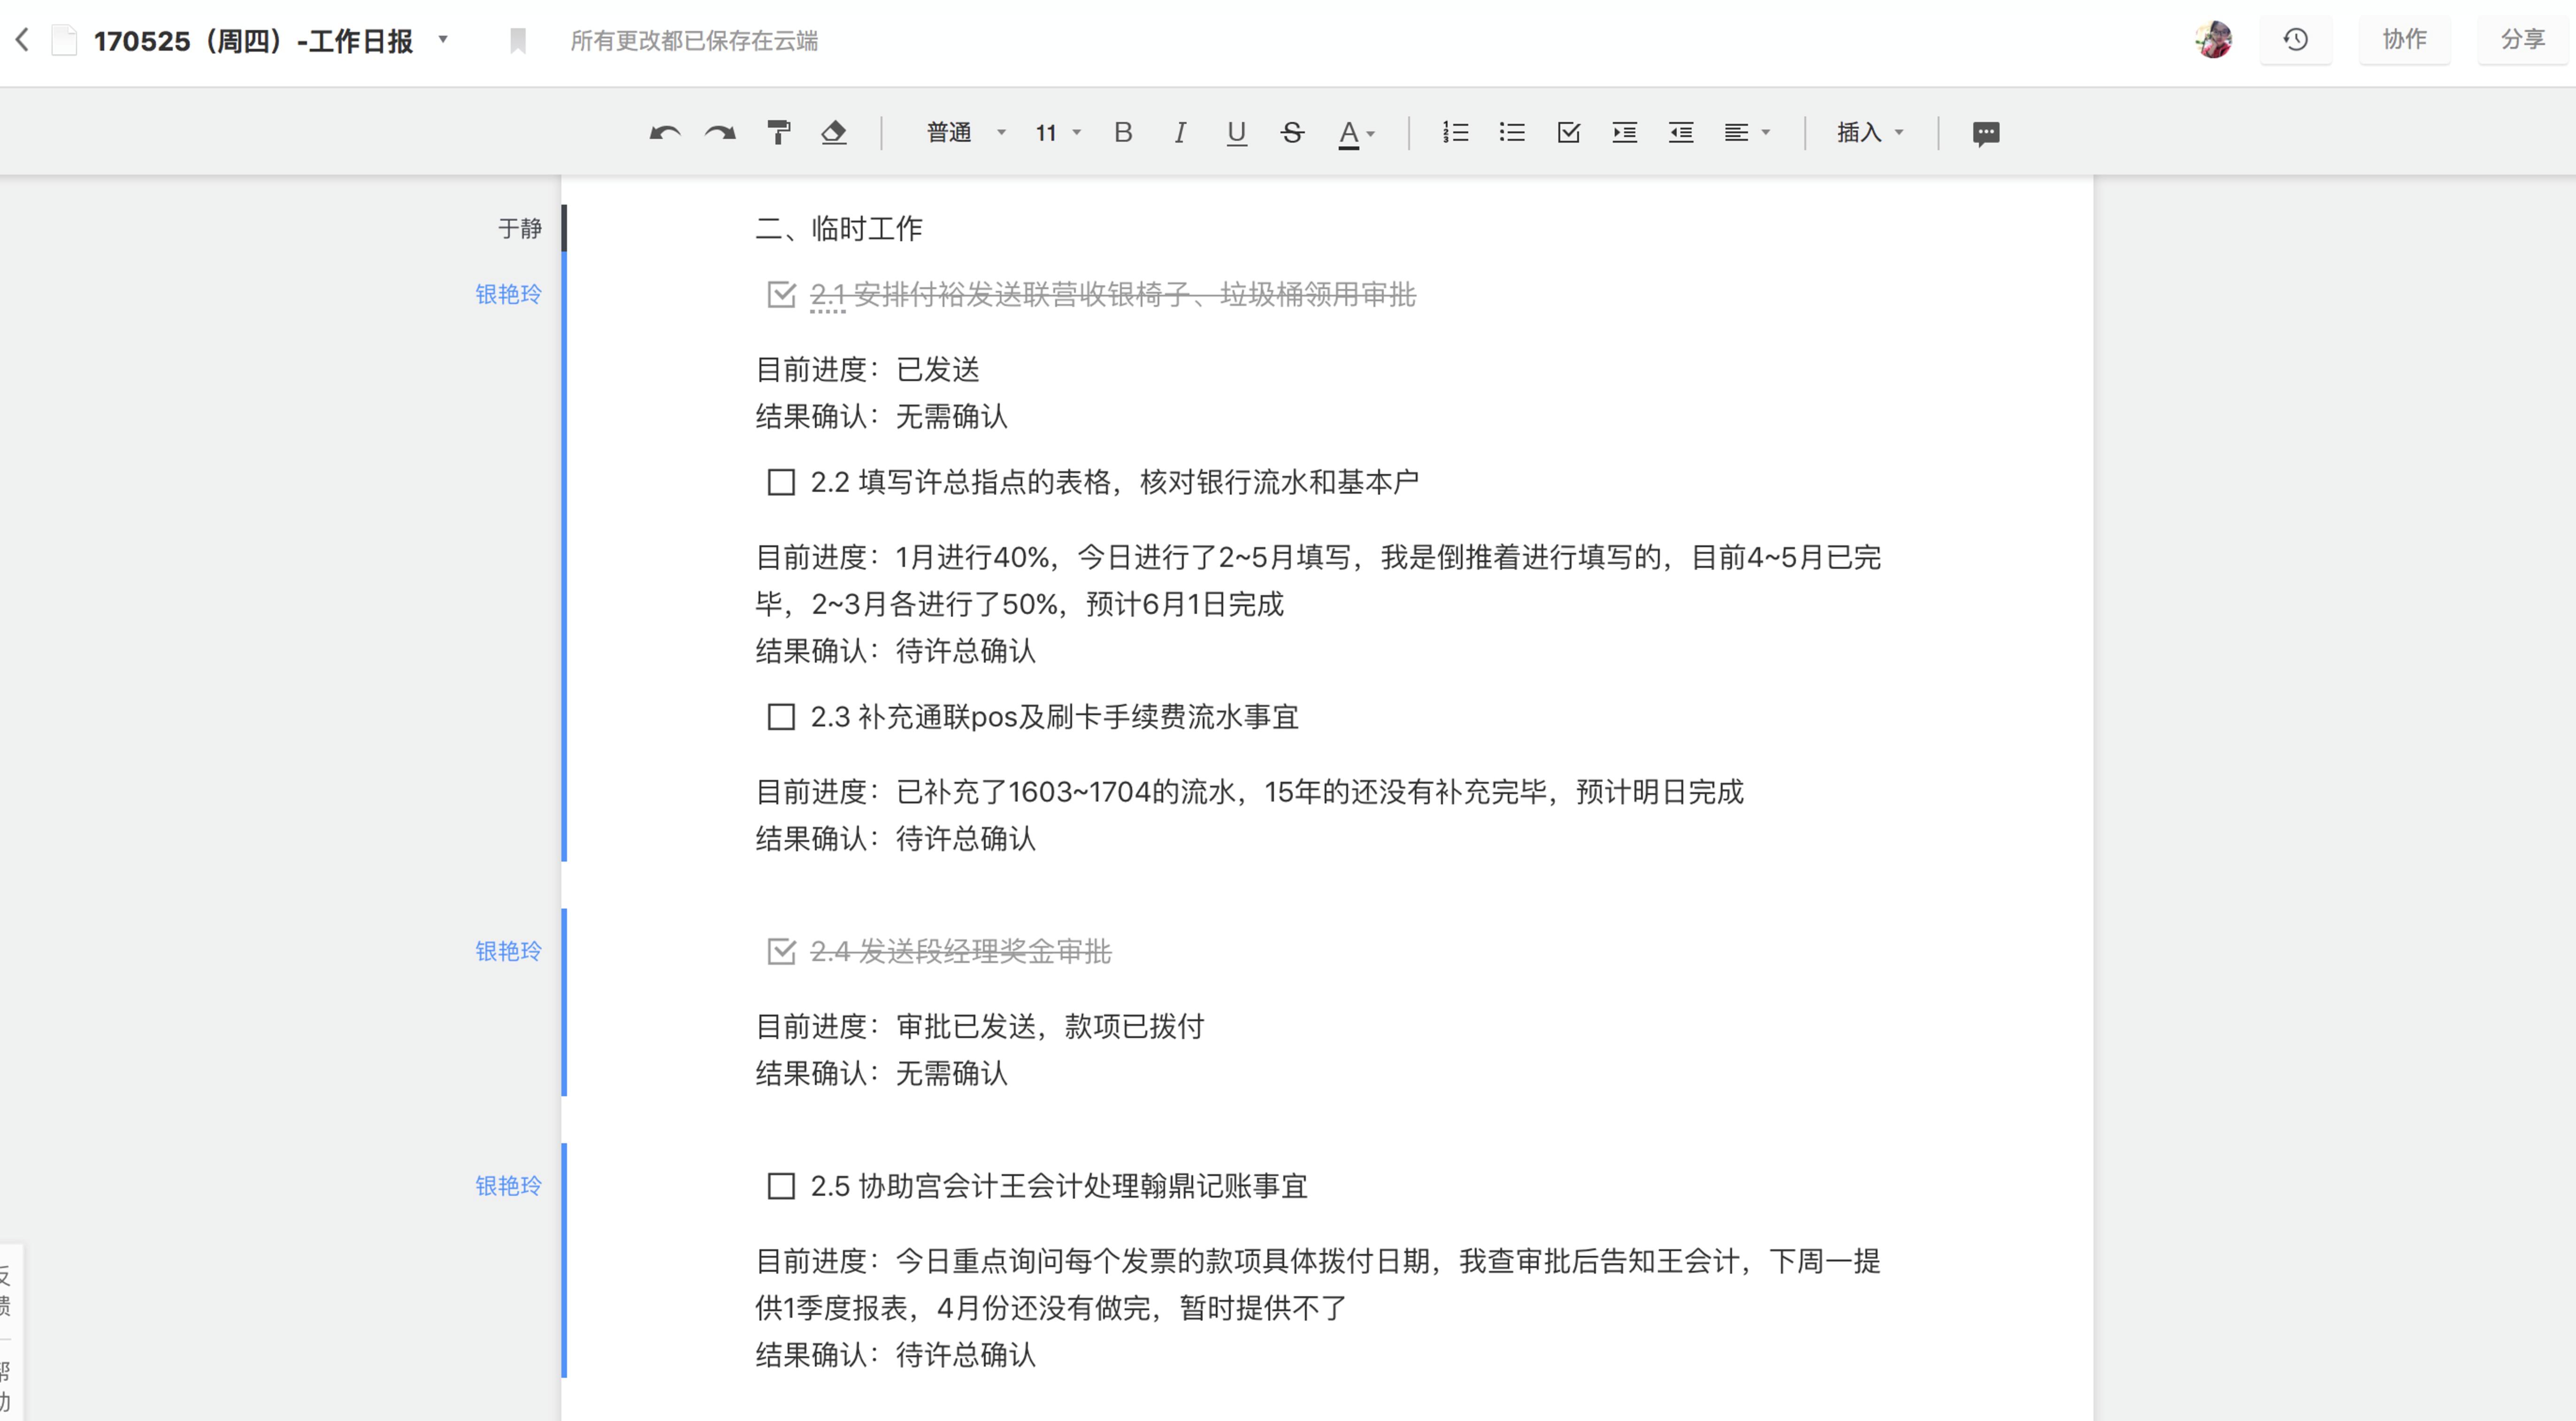Toggle strikethrough formatting

1292,132
